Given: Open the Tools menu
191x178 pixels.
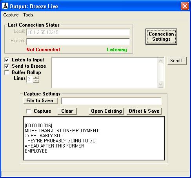Looking at the screenshot, I should [x=28, y=15].
